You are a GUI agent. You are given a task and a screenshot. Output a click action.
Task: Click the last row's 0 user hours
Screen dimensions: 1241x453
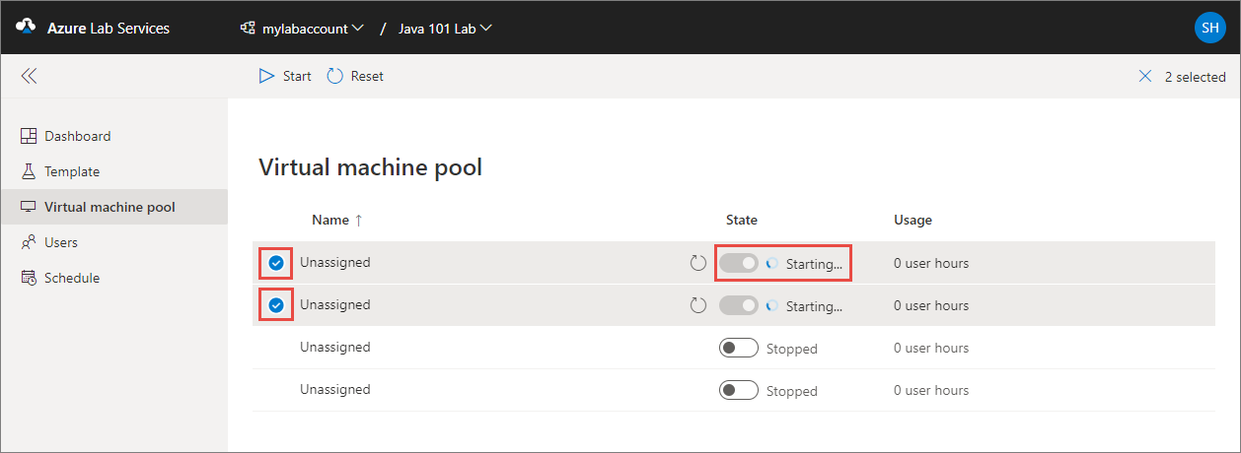click(x=931, y=391)
